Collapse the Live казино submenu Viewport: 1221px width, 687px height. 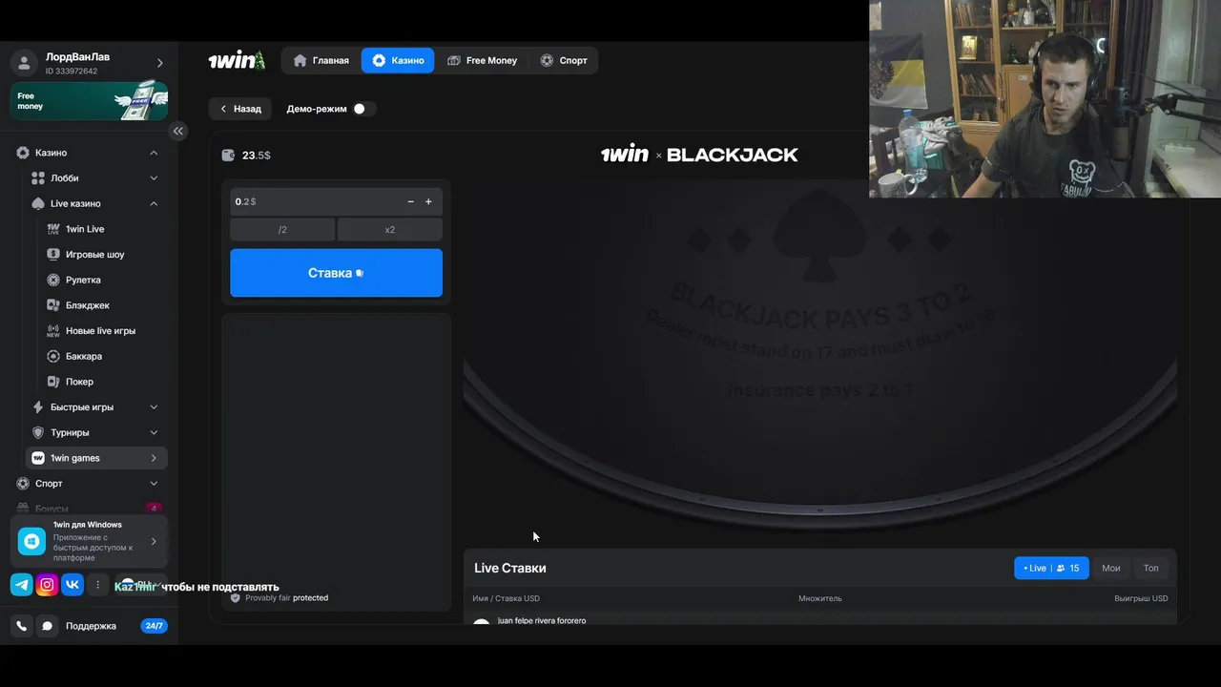tap(154, 203)
